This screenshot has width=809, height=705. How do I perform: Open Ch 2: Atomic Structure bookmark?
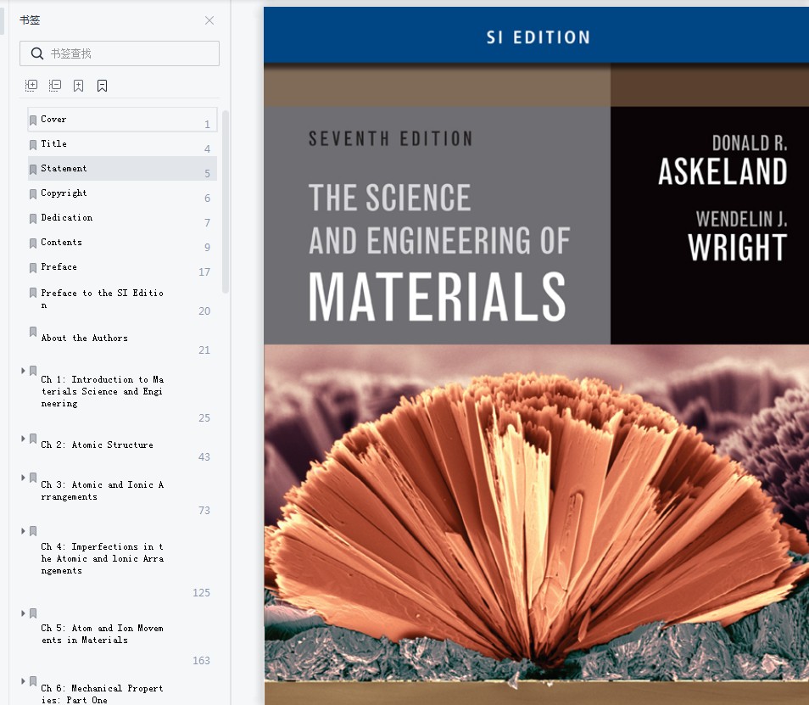coord(97,445)
